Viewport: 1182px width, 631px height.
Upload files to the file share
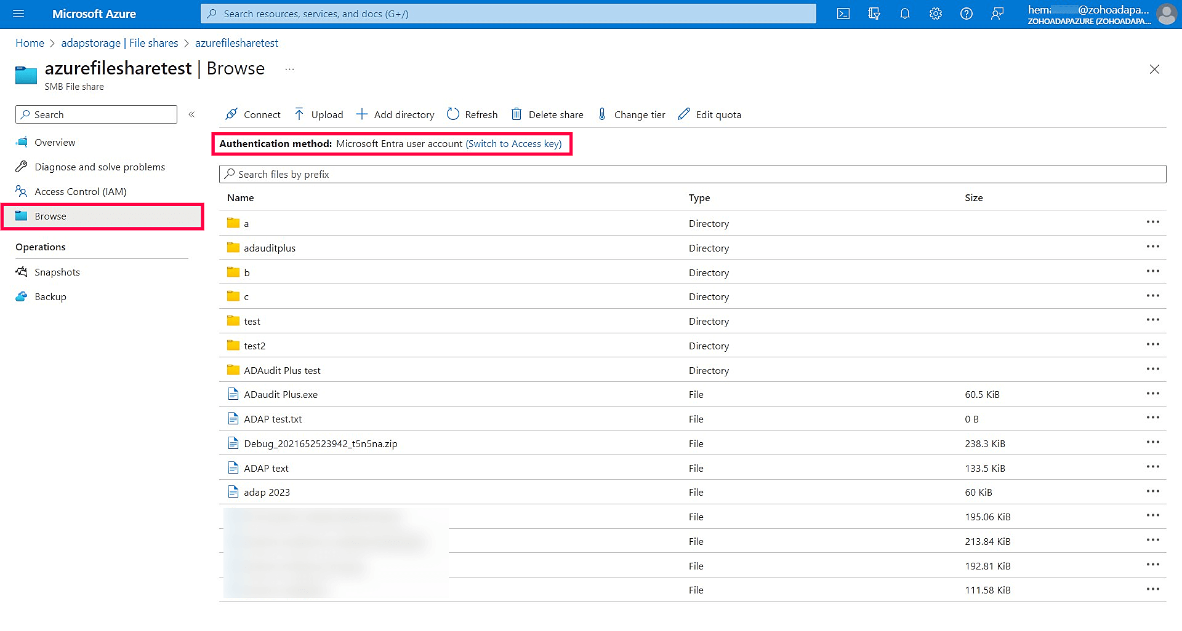coord(318,114)
